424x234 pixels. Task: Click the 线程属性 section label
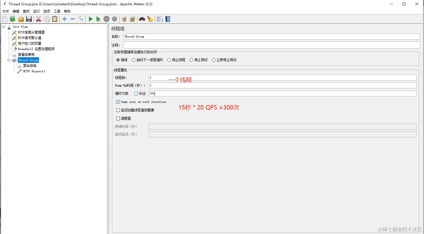click(120, 70)
